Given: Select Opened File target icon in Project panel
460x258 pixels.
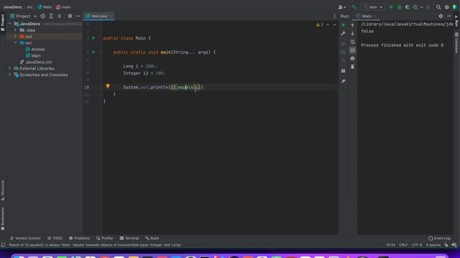Looking at the screenshot, I should tap(43, 16).
